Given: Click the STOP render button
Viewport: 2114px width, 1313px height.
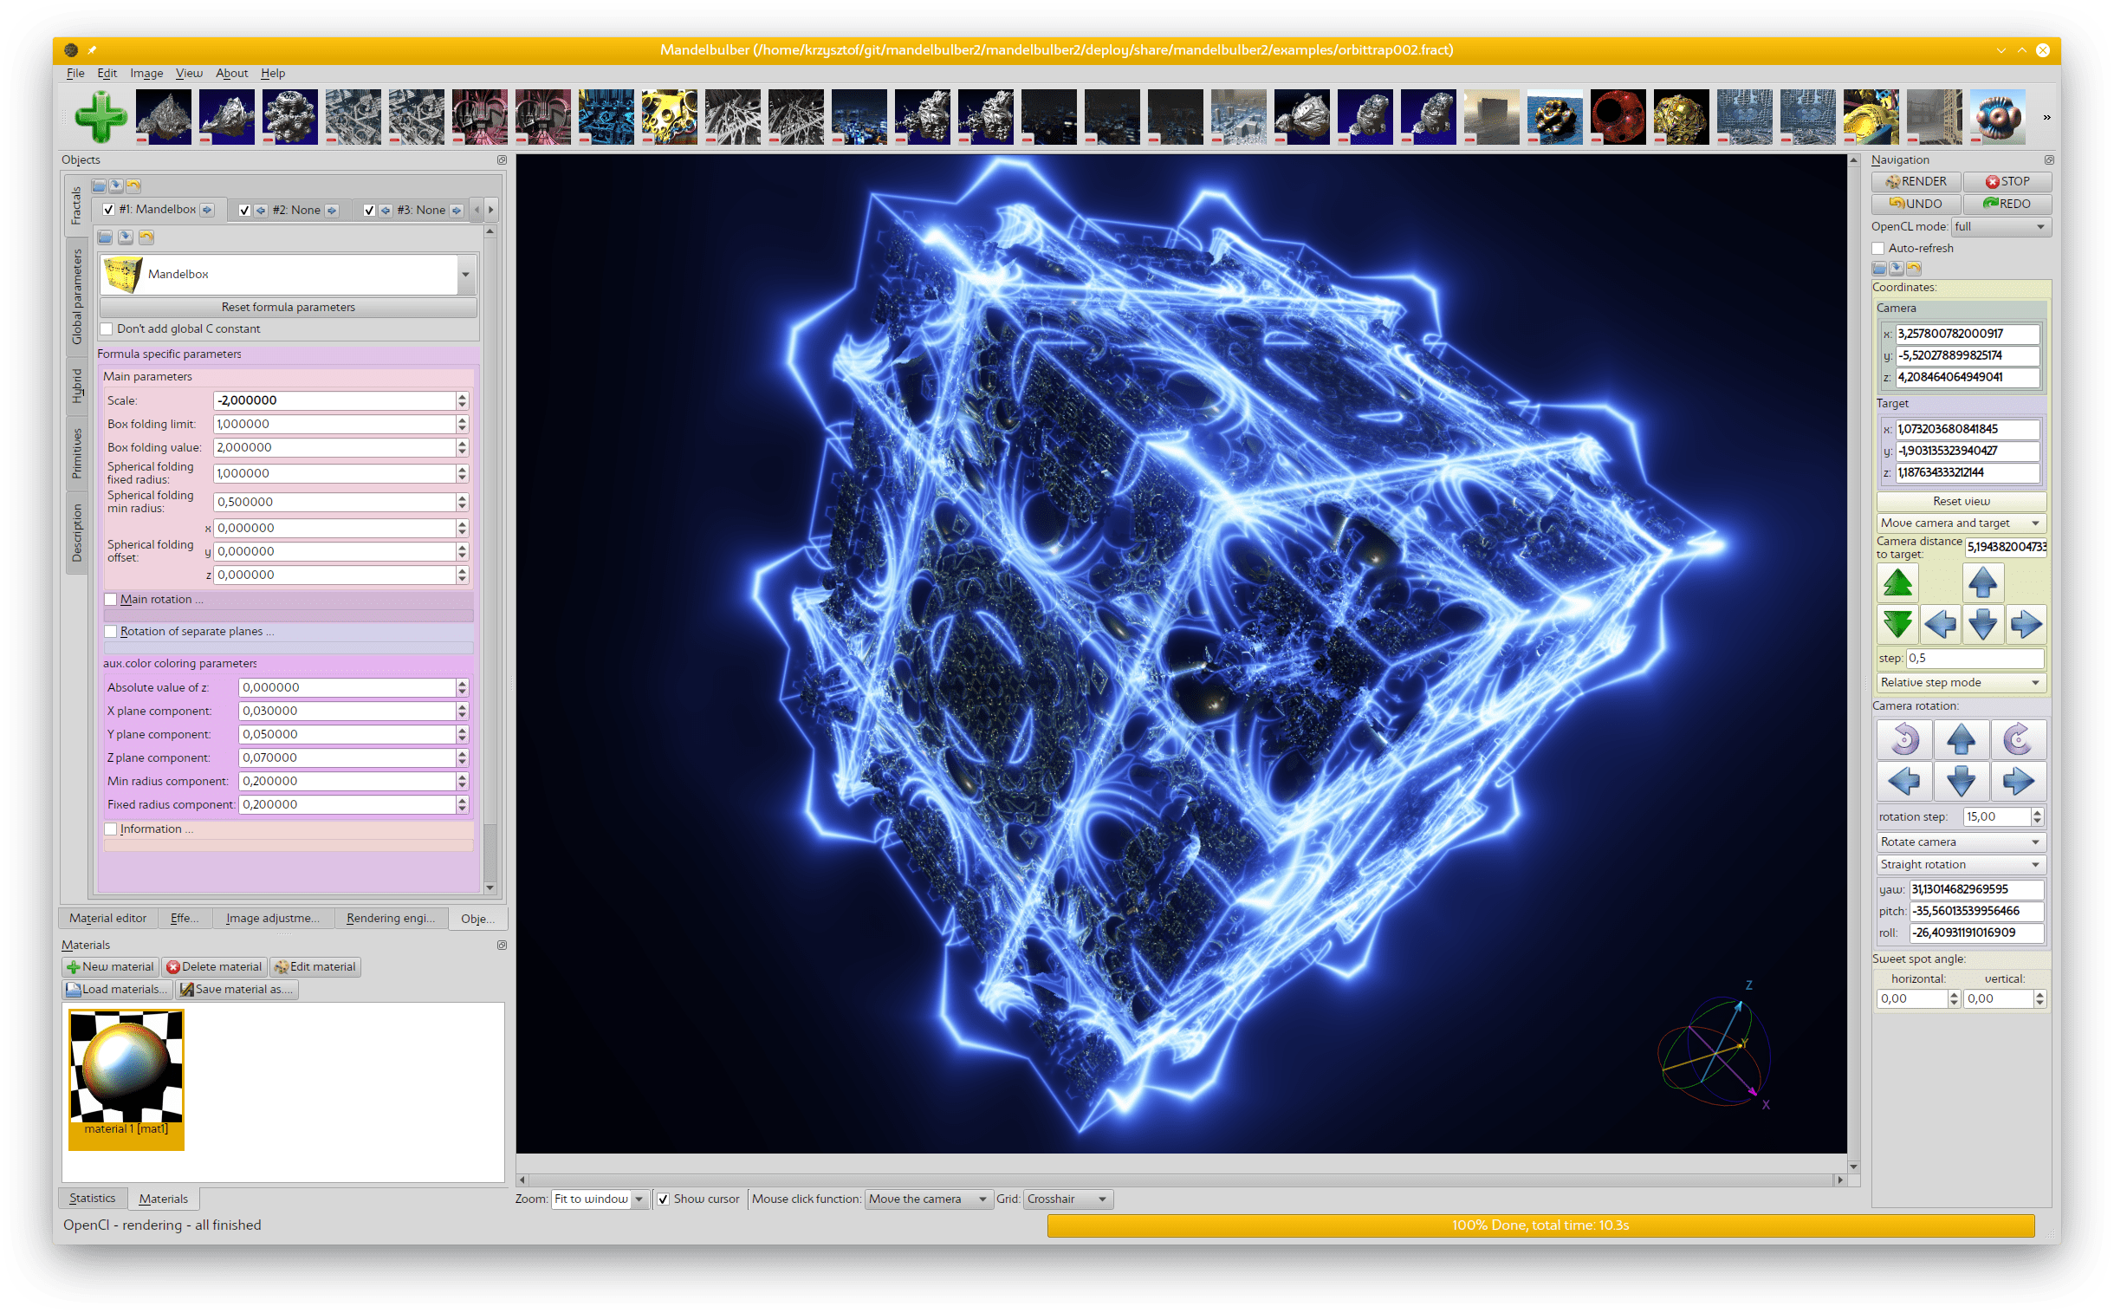Looking at the screenshot, I should pyautogui.click(x=2007, y=181).
